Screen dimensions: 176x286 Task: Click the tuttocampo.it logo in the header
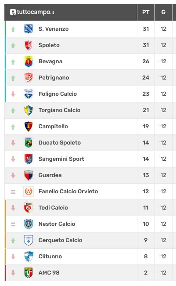(32, 12)
